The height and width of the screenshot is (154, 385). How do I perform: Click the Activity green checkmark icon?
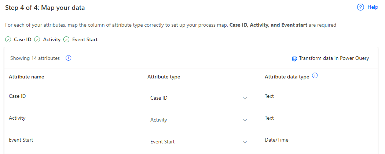pos(37,39)
